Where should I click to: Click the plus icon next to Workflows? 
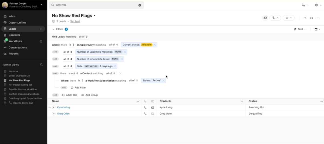click(41, 41)
